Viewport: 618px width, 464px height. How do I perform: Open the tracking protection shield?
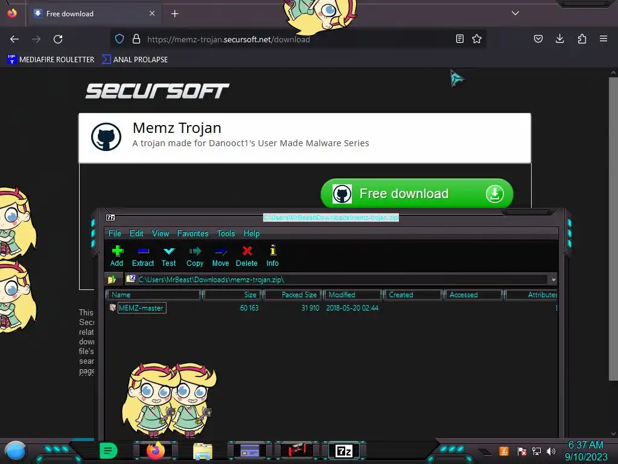click(119, 39)
